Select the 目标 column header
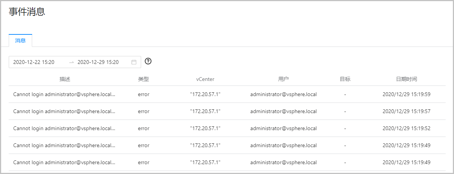 [x=345, y=79]
